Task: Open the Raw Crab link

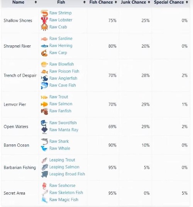Action: (58, 27)
